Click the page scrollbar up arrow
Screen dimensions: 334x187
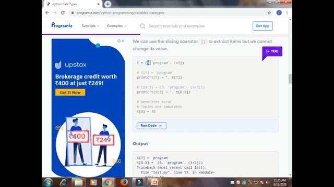point(290,20)
